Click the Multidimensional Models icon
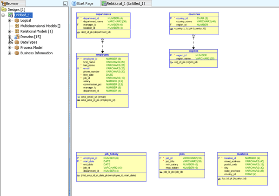 click(17, 26)
